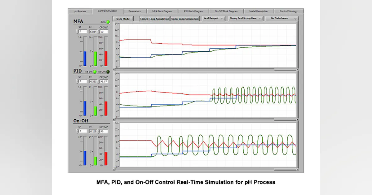The width and height of the screenshot is (372, 195).
Task: Click the blue MFA SP bar slider
Action: pos(85,51)
